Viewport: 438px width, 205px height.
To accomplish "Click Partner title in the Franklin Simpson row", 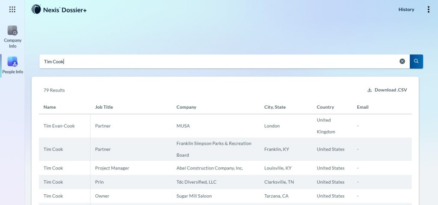I will 103,149.
